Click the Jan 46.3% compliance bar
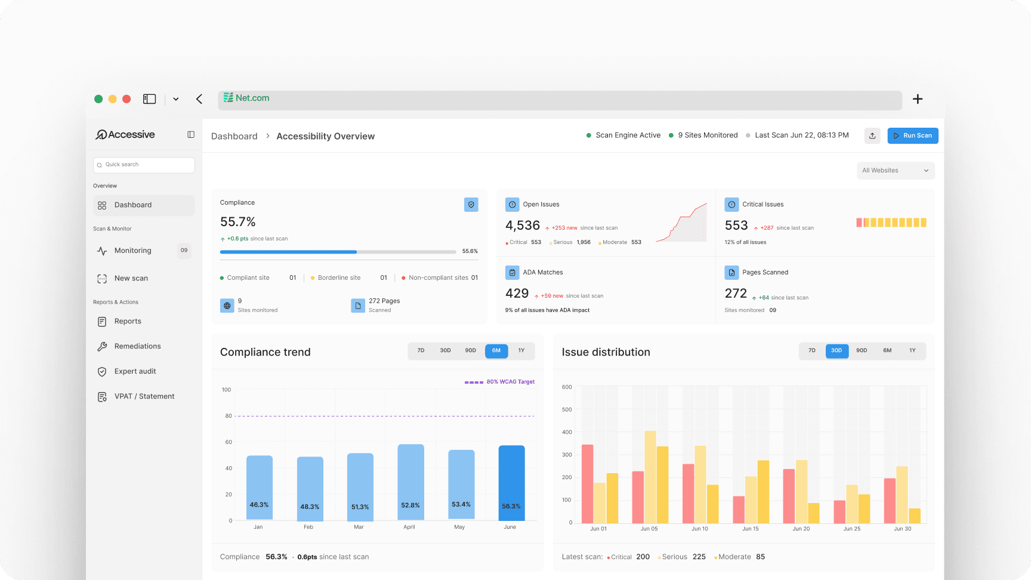This screenshot has width=1031, height=580. pos(260,488)
